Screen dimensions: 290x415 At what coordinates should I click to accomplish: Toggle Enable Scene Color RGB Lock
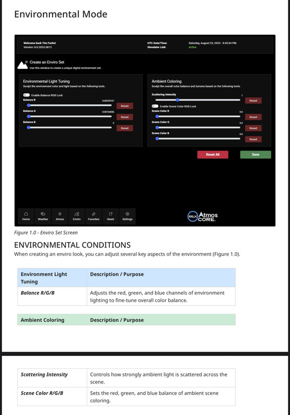coord(155,106)
